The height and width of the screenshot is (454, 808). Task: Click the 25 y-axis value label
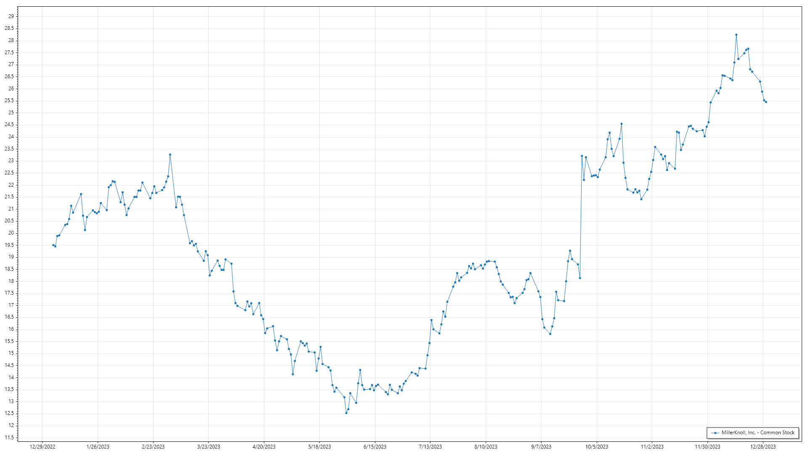[x=11, y=113]
